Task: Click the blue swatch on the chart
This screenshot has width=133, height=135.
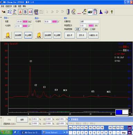Action: (x=119, y=112)
